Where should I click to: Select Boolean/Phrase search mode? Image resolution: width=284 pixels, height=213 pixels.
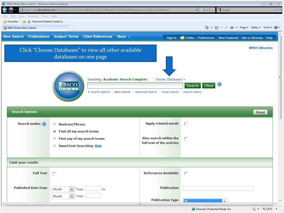55,124
